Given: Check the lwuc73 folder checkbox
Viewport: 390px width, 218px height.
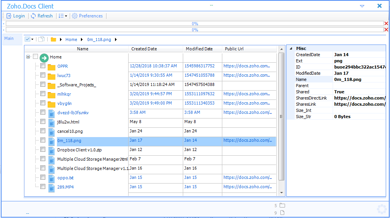Looking at the screenshot, I should pos(43,75).
